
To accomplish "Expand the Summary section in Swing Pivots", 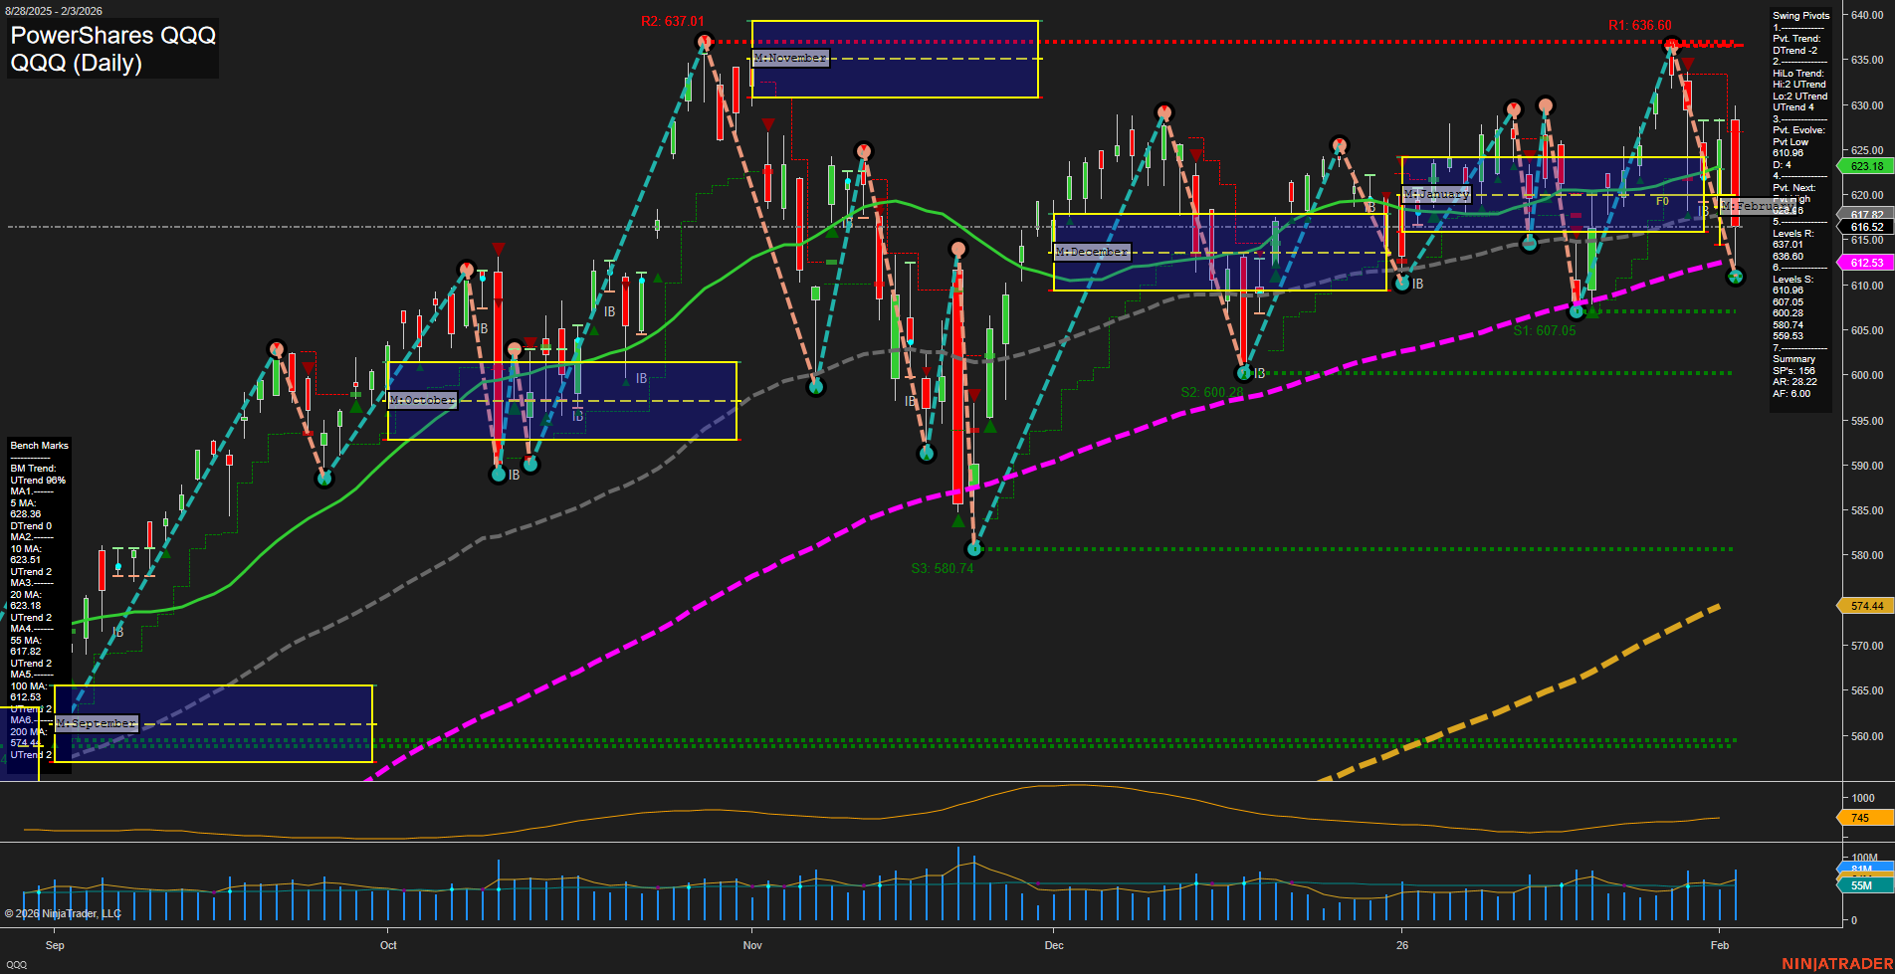I will coord(1794,359).
